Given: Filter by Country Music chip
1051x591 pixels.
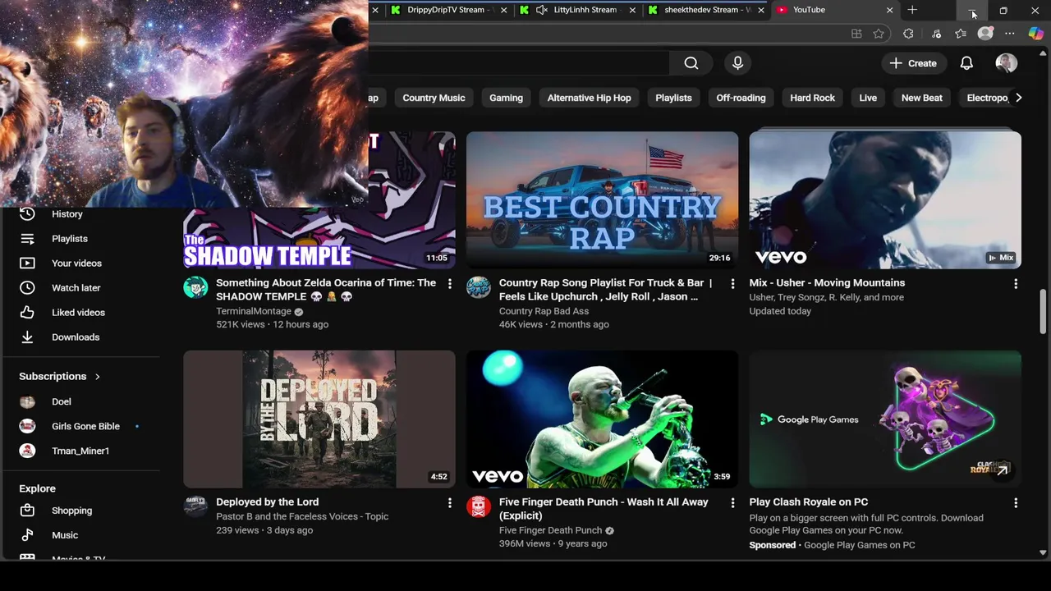Looking at the screenshot, I should tap(434, 98).
